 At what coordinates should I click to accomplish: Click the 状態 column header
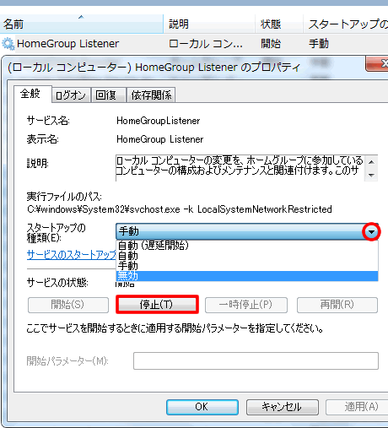click(279, 24)
